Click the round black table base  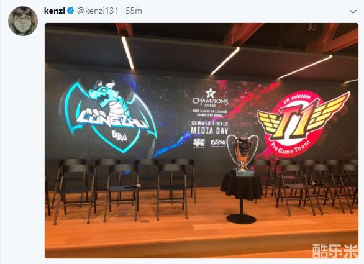pos(241,219)
